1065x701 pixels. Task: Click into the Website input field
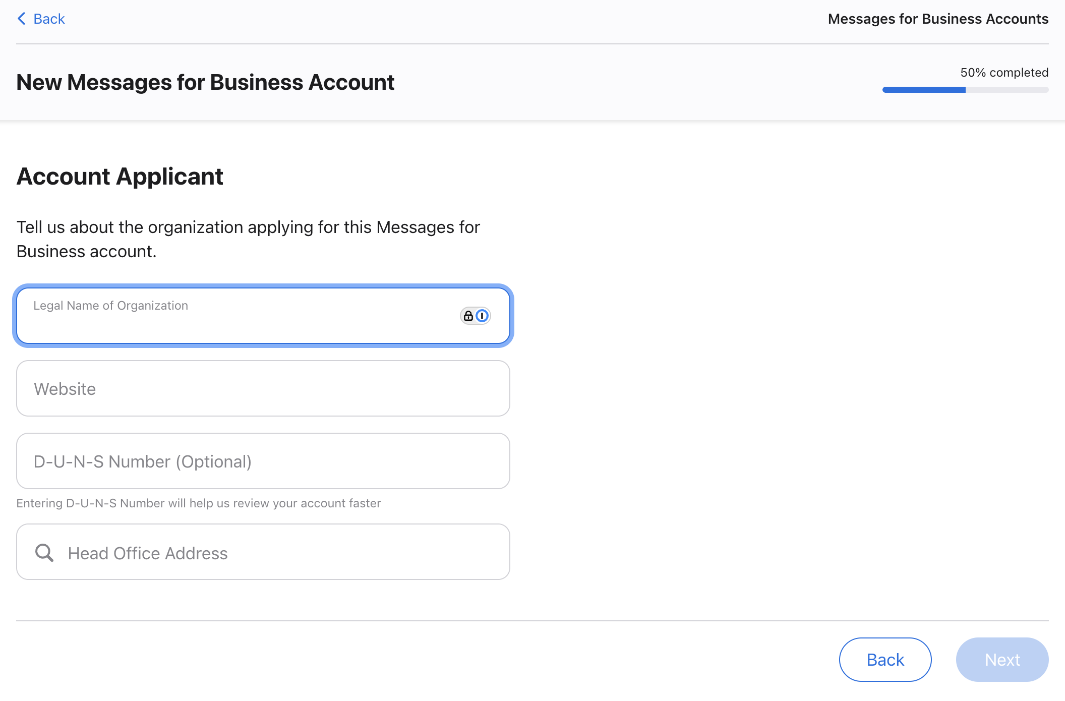click(x=263, y=388)
